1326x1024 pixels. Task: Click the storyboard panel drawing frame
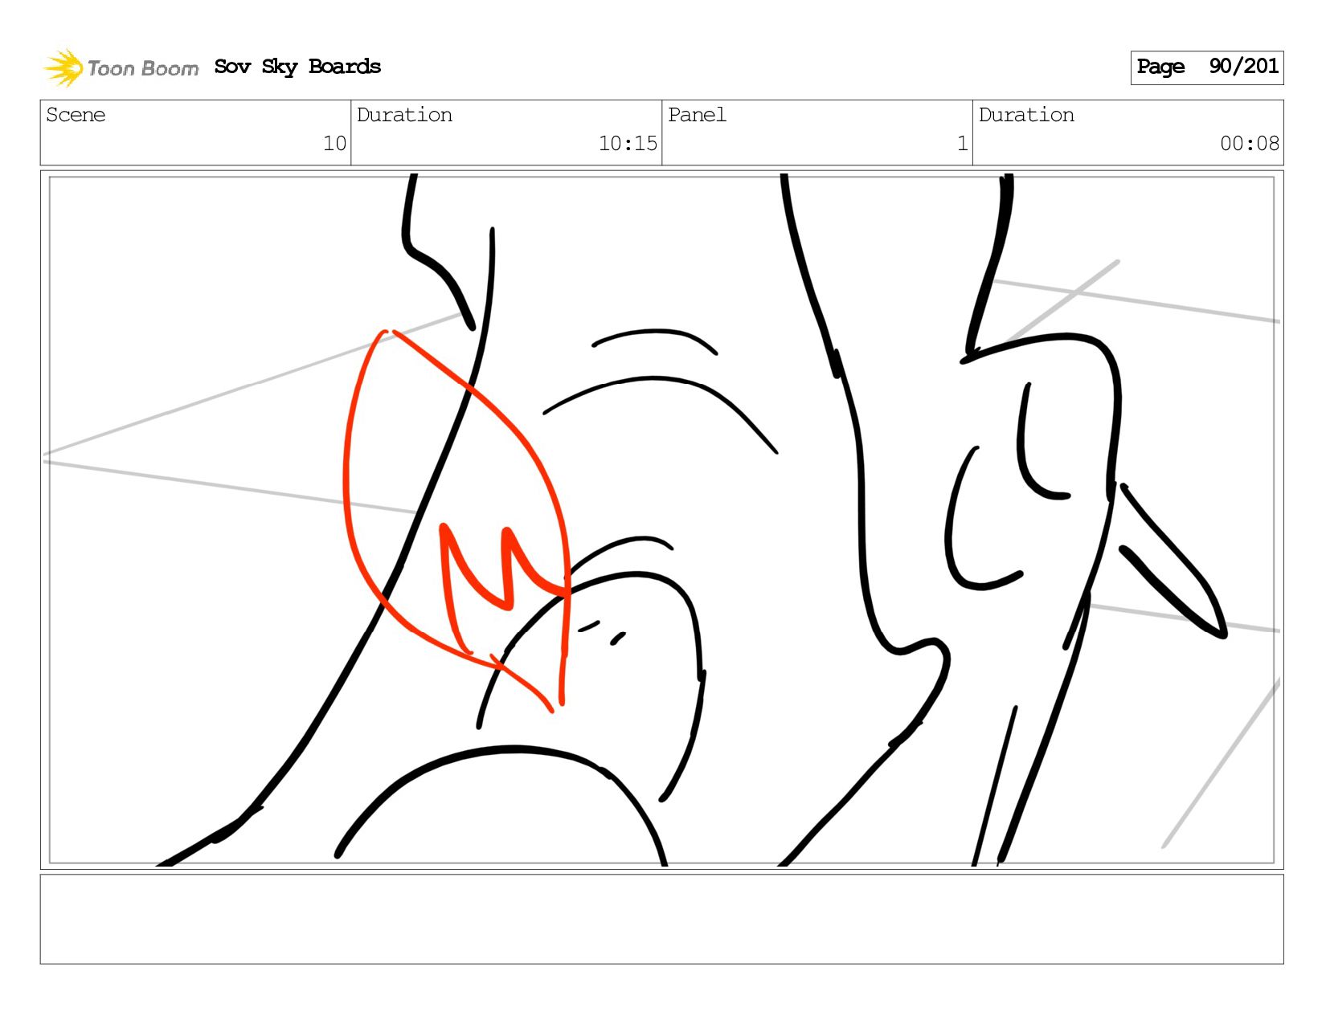[x=661, y=520]
